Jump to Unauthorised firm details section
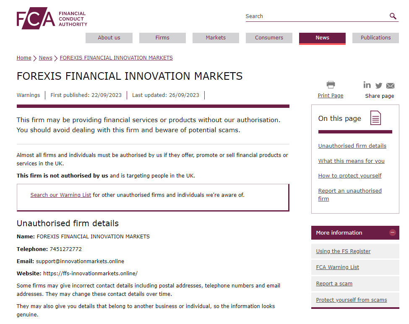Screen dimensions: 409x324 pyautogui.click(x=352, y=146)
